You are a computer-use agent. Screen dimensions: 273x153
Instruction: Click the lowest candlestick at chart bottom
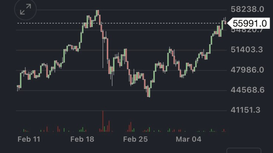(x=149, y=92)
